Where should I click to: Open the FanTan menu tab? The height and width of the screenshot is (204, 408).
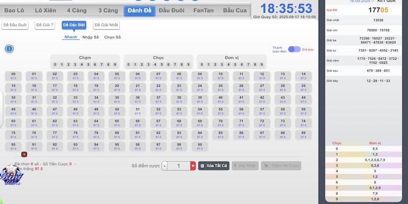tap(203, 10)
